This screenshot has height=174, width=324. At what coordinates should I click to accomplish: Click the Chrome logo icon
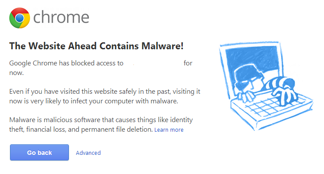pyautogui.click(x=20, y=18)
